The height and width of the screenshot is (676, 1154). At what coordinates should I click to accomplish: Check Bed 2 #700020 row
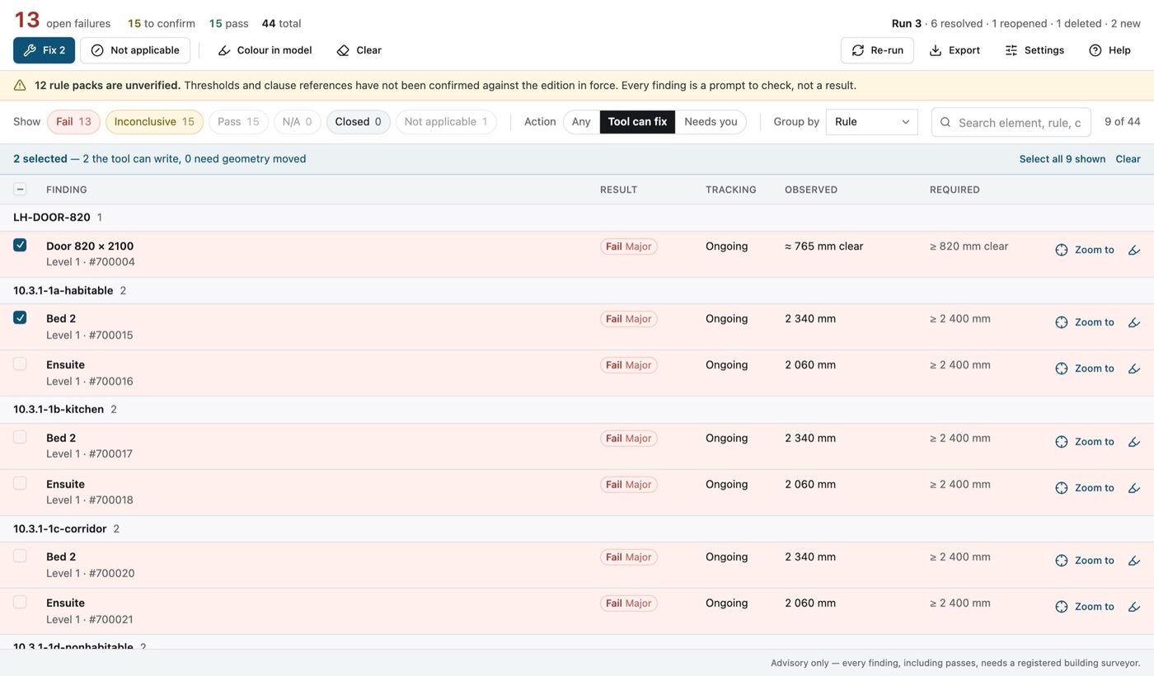[x=20, y=556]
